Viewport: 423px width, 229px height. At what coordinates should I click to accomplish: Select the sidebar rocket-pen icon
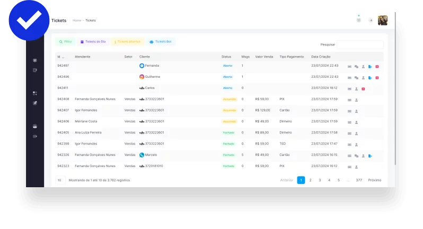coord(35,103)
